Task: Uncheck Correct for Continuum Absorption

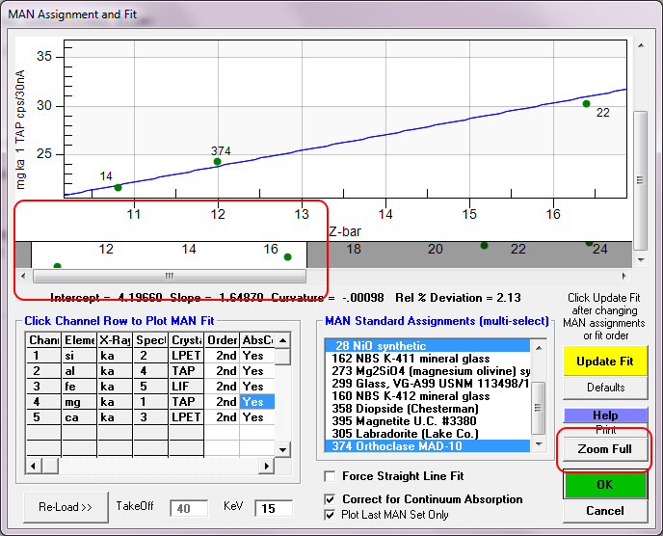Action: coord(331,499)
